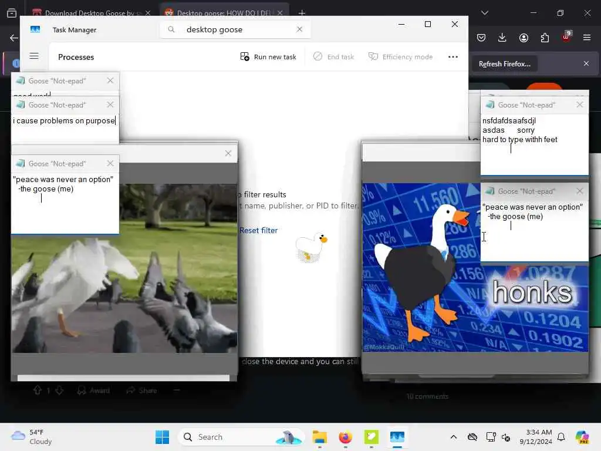
Task: Open Task Manager more options ellipsis
Action: click(x=453, y=57)
